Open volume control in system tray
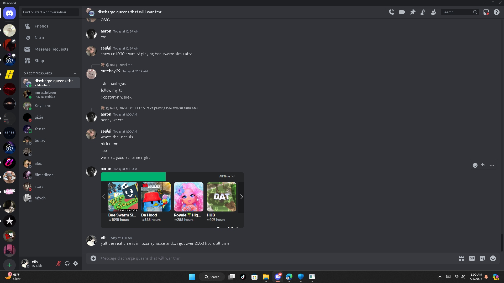The height and width of the screenshot is (283, 504). click(x=463, y=277)
